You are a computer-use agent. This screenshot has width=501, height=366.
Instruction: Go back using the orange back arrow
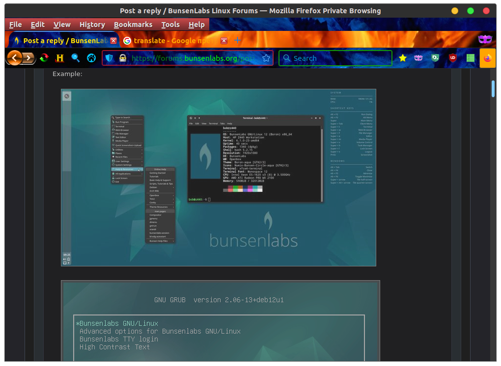(x=14, y=58)
